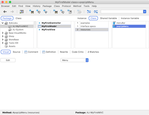
Task: Click the double-arrow globe toolbar icon
Action: pyautogui.click(x=70, y=12)
